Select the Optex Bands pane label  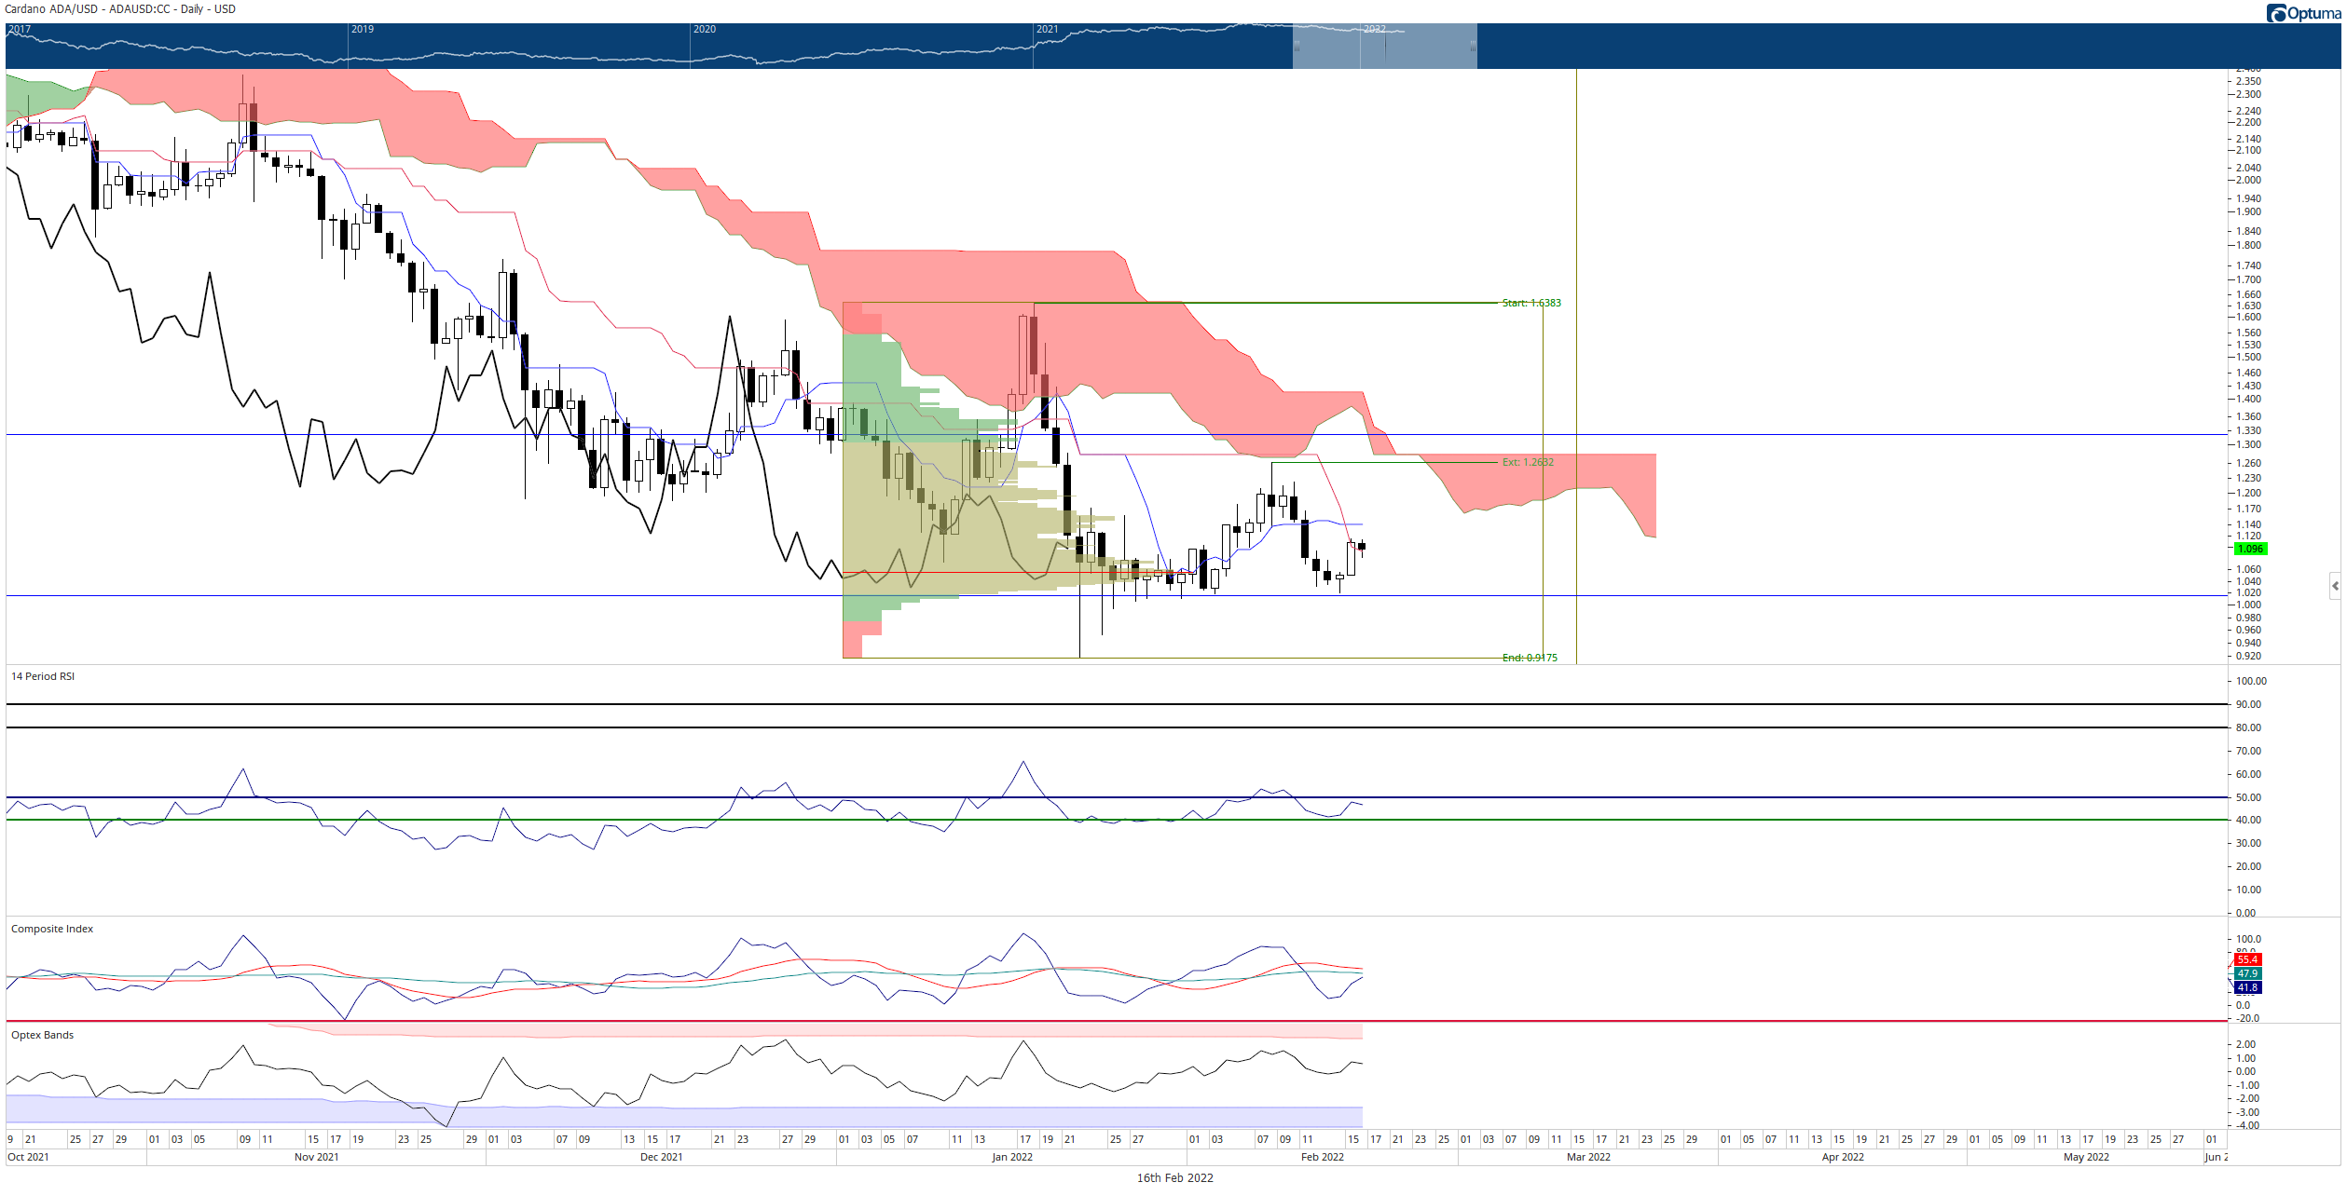tap(42, 1035)
